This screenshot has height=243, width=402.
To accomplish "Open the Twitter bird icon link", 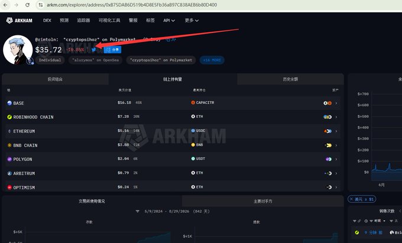I will 93,50.
